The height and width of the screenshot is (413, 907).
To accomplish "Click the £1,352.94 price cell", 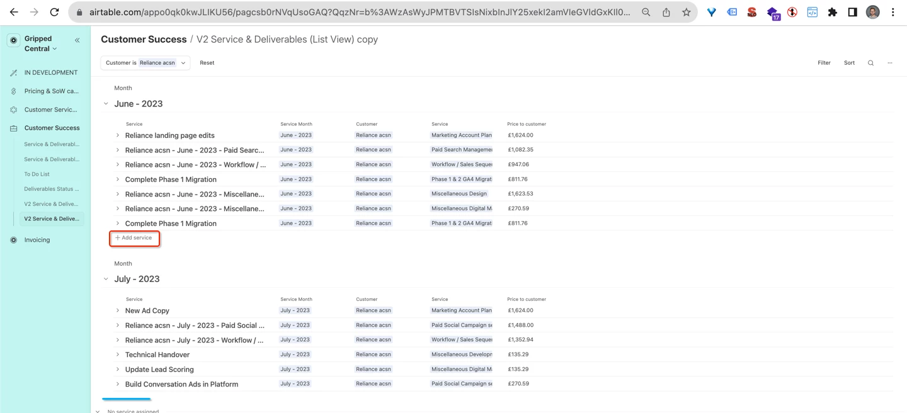I will point(521,340).
